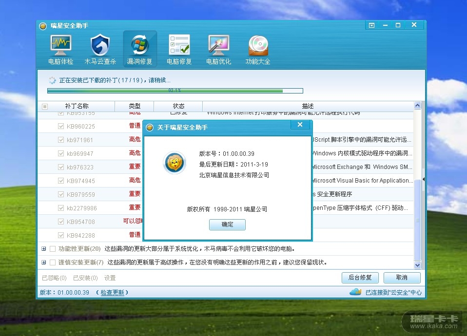Viewport: 467px width, 336px height.
Task: Click the 检查更新 check update link
Action: [112, 293]
